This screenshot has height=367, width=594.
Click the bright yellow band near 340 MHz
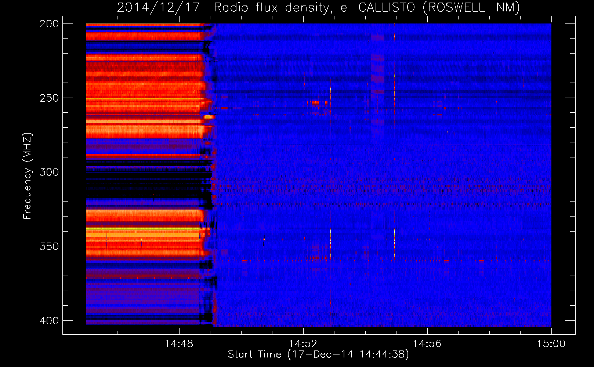pyautogui.click(x=144, y=229)
